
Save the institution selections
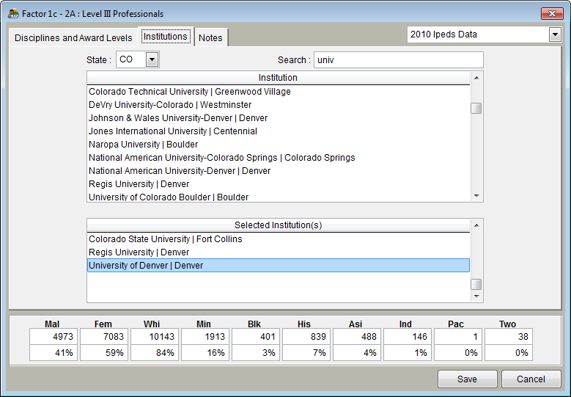[467, 379]
